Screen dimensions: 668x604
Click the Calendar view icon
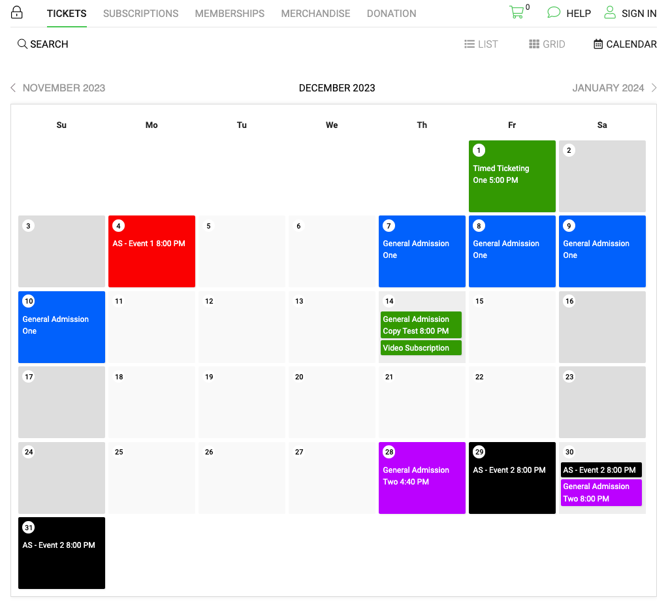(x=598, y=44)
